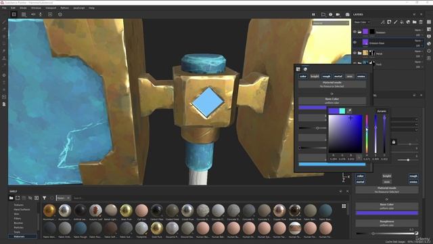This screenshot has width=433, height=244.
Task: Open Shader Settings sphere icon on right dock
Action: click(x=429, y=43)
